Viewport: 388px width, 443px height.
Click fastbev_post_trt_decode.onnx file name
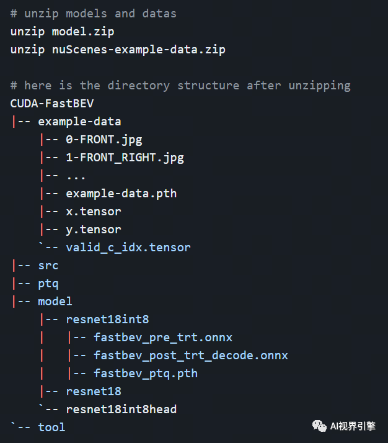click(x=190, y=356)
